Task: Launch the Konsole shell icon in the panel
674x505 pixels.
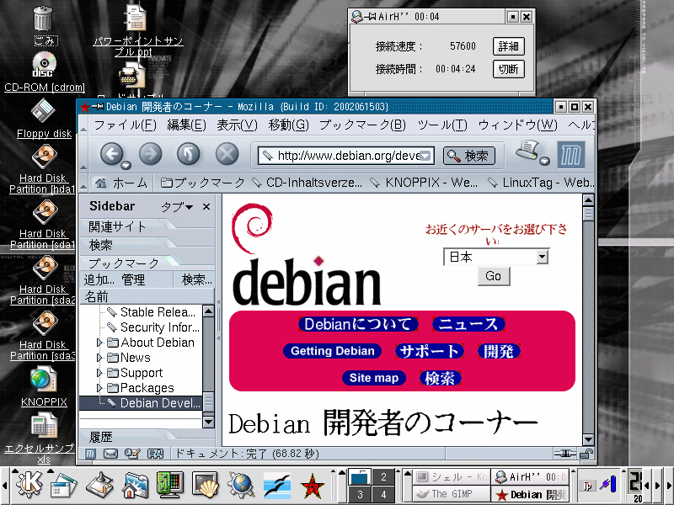Action: 206,486
